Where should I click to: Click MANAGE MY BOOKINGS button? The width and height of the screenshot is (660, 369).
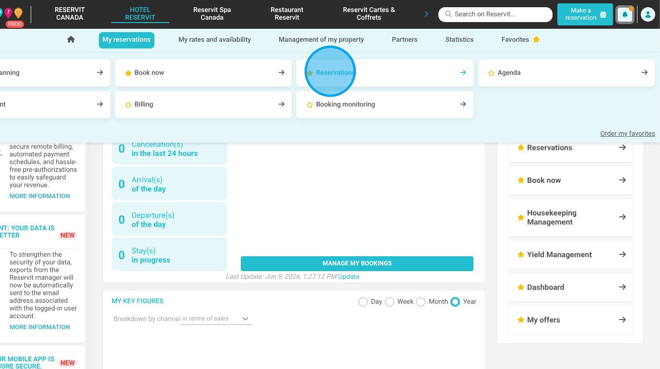pos(357,263)
